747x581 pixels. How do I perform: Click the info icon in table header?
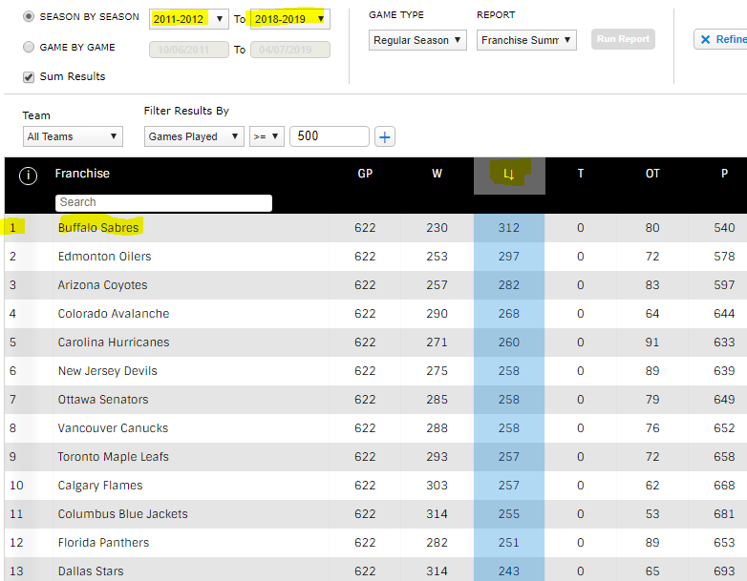28,176
